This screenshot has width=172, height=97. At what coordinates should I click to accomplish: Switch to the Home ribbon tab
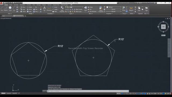click(6, 5)
